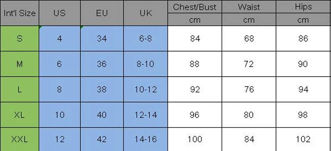Click the Waist header cell
Image resolution: width=331 pixels, height=151 pixels.
pos(249,7)
